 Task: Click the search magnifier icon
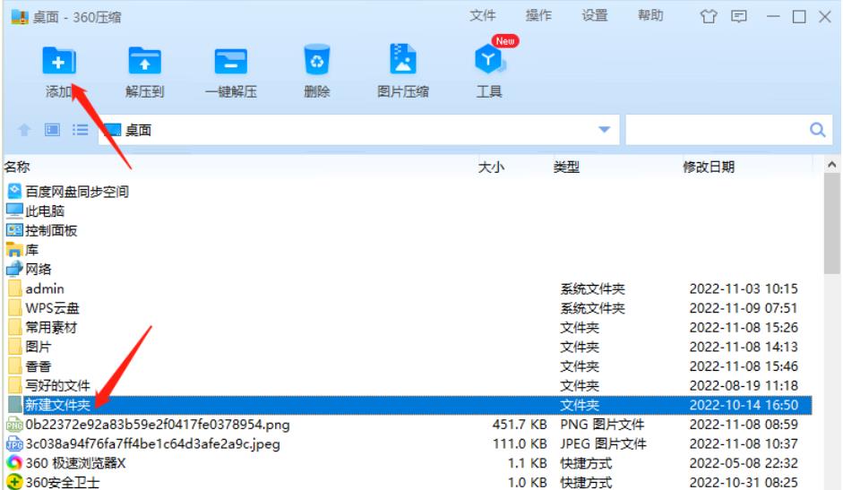[816, 130]
